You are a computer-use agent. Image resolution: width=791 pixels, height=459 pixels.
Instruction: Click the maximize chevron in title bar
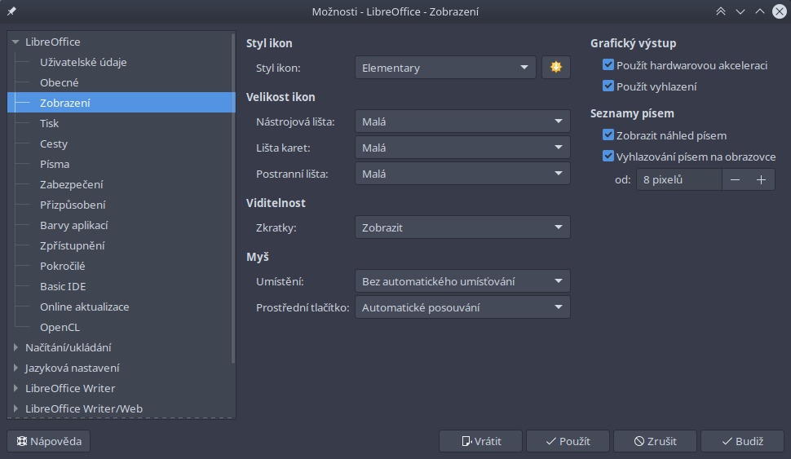pos(760,11)
